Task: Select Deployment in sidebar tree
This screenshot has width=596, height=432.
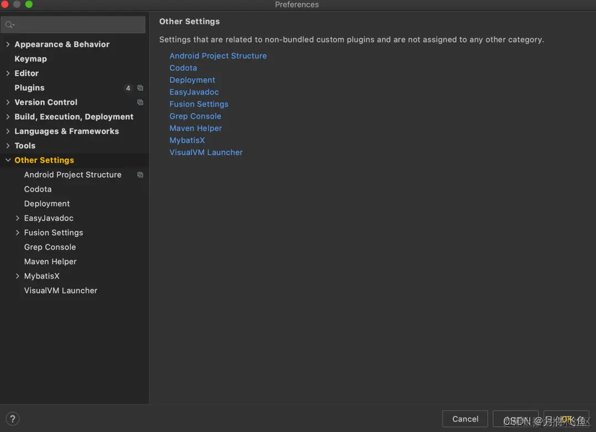Action: pos(47,204)
